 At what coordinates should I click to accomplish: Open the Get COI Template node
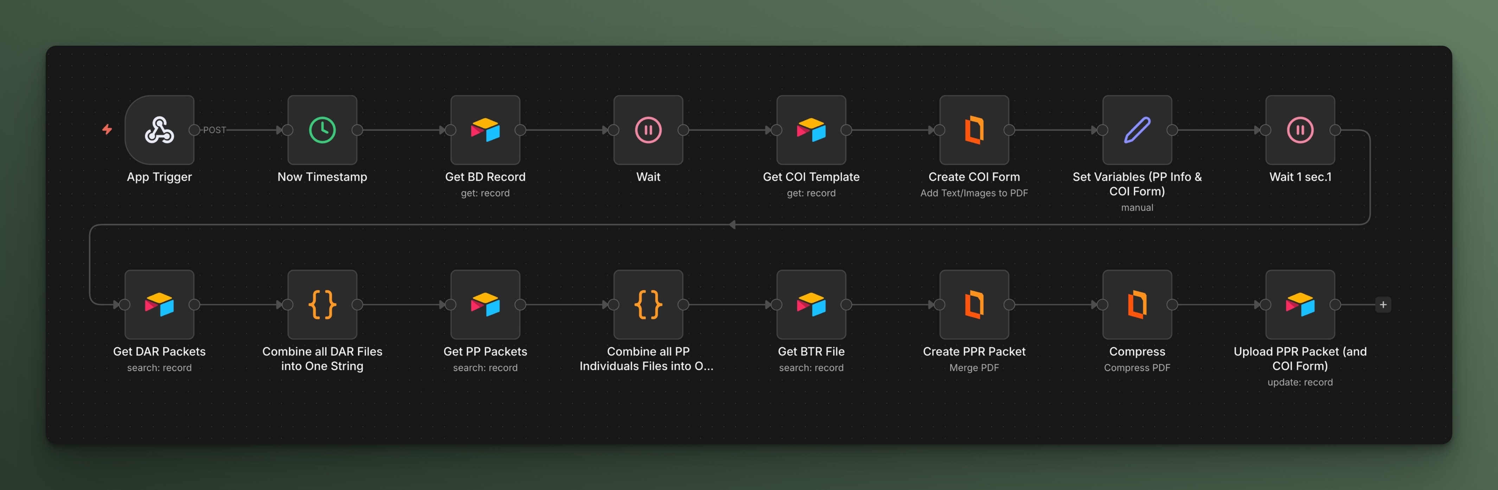coord(811,130)
